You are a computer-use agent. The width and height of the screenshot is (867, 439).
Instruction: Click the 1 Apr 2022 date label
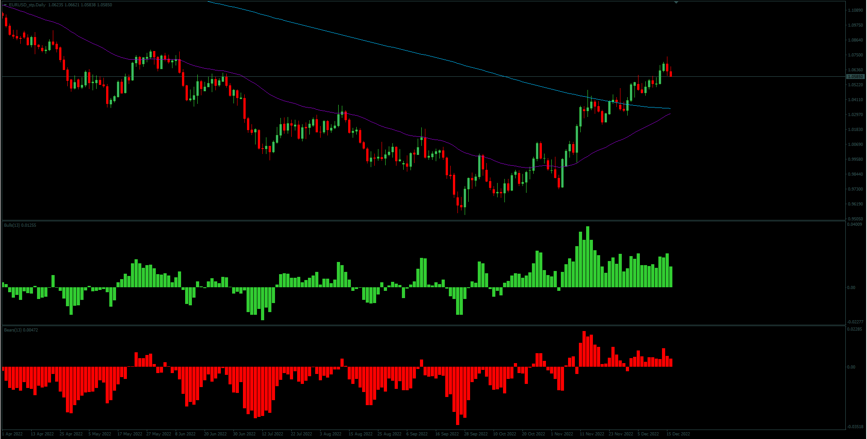[13, 434]
